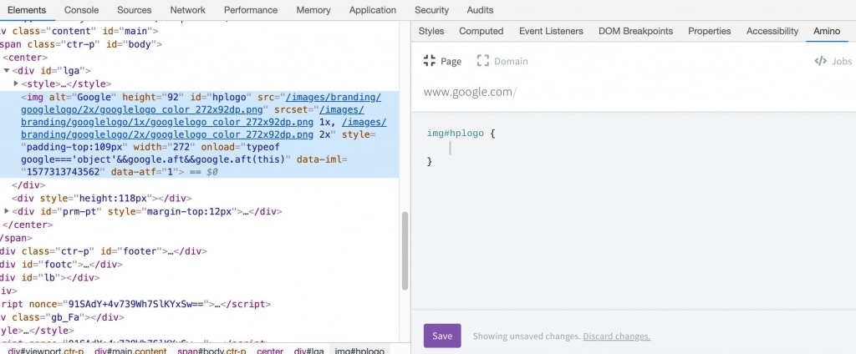Select the center opening tag row
Image resolution: width=856 pixels, height=354 pixels.
(25, 58)
